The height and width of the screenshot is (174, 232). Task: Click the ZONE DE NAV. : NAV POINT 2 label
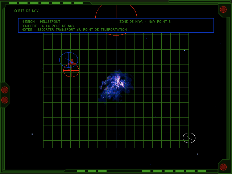pos(145,22)
